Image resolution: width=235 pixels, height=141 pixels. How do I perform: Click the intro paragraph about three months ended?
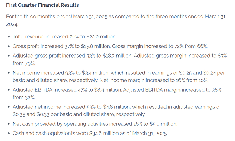[116, 20]
